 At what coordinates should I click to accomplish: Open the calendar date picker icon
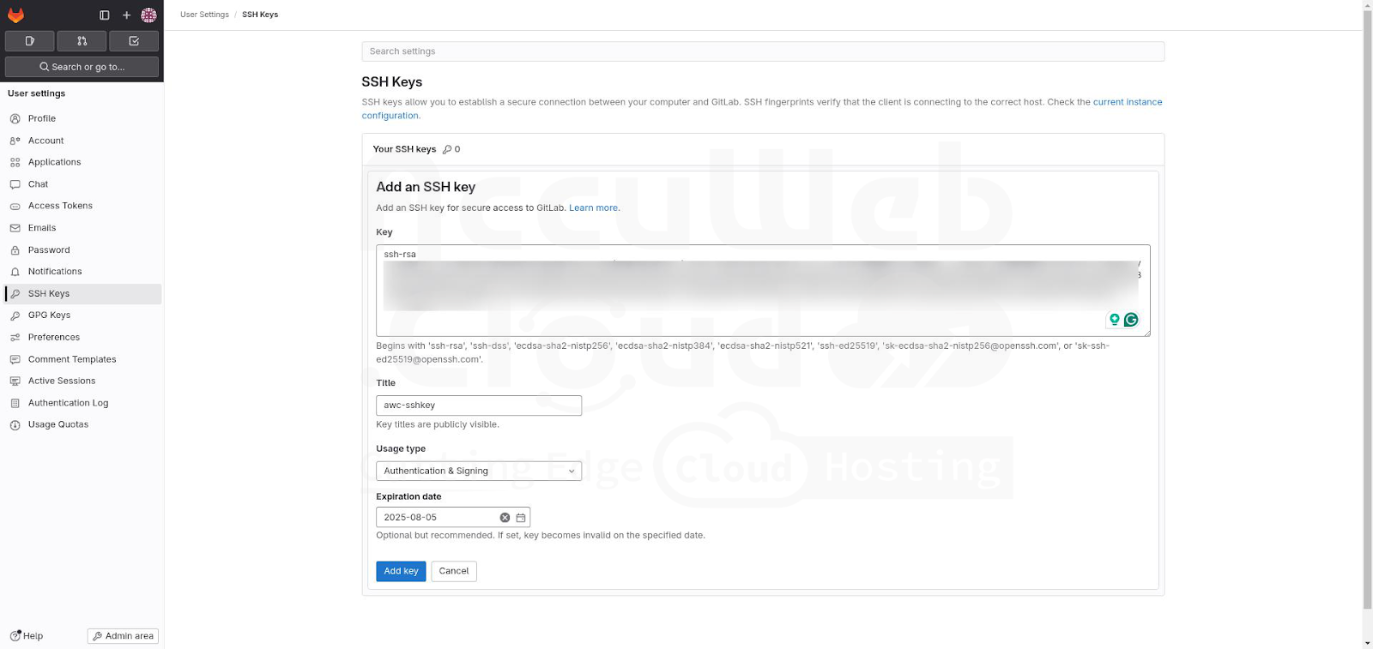click(521, 518)
